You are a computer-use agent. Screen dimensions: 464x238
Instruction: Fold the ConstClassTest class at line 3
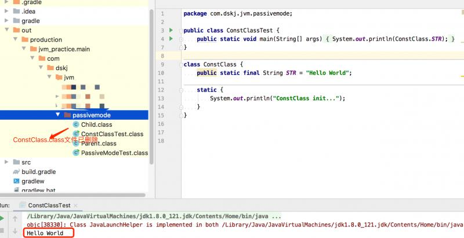coord(181,31)
